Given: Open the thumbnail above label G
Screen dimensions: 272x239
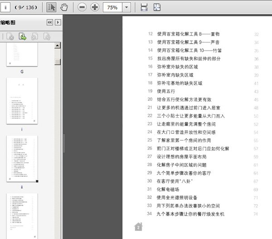Looking at the screenshot, I should pos(22,55).
